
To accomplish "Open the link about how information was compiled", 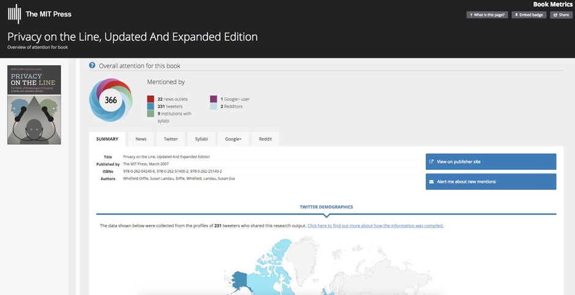I will 375,225.
